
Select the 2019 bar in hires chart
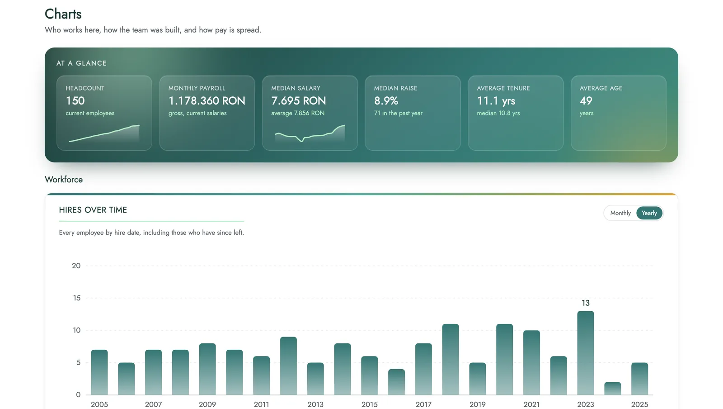[x=478, y=379]
